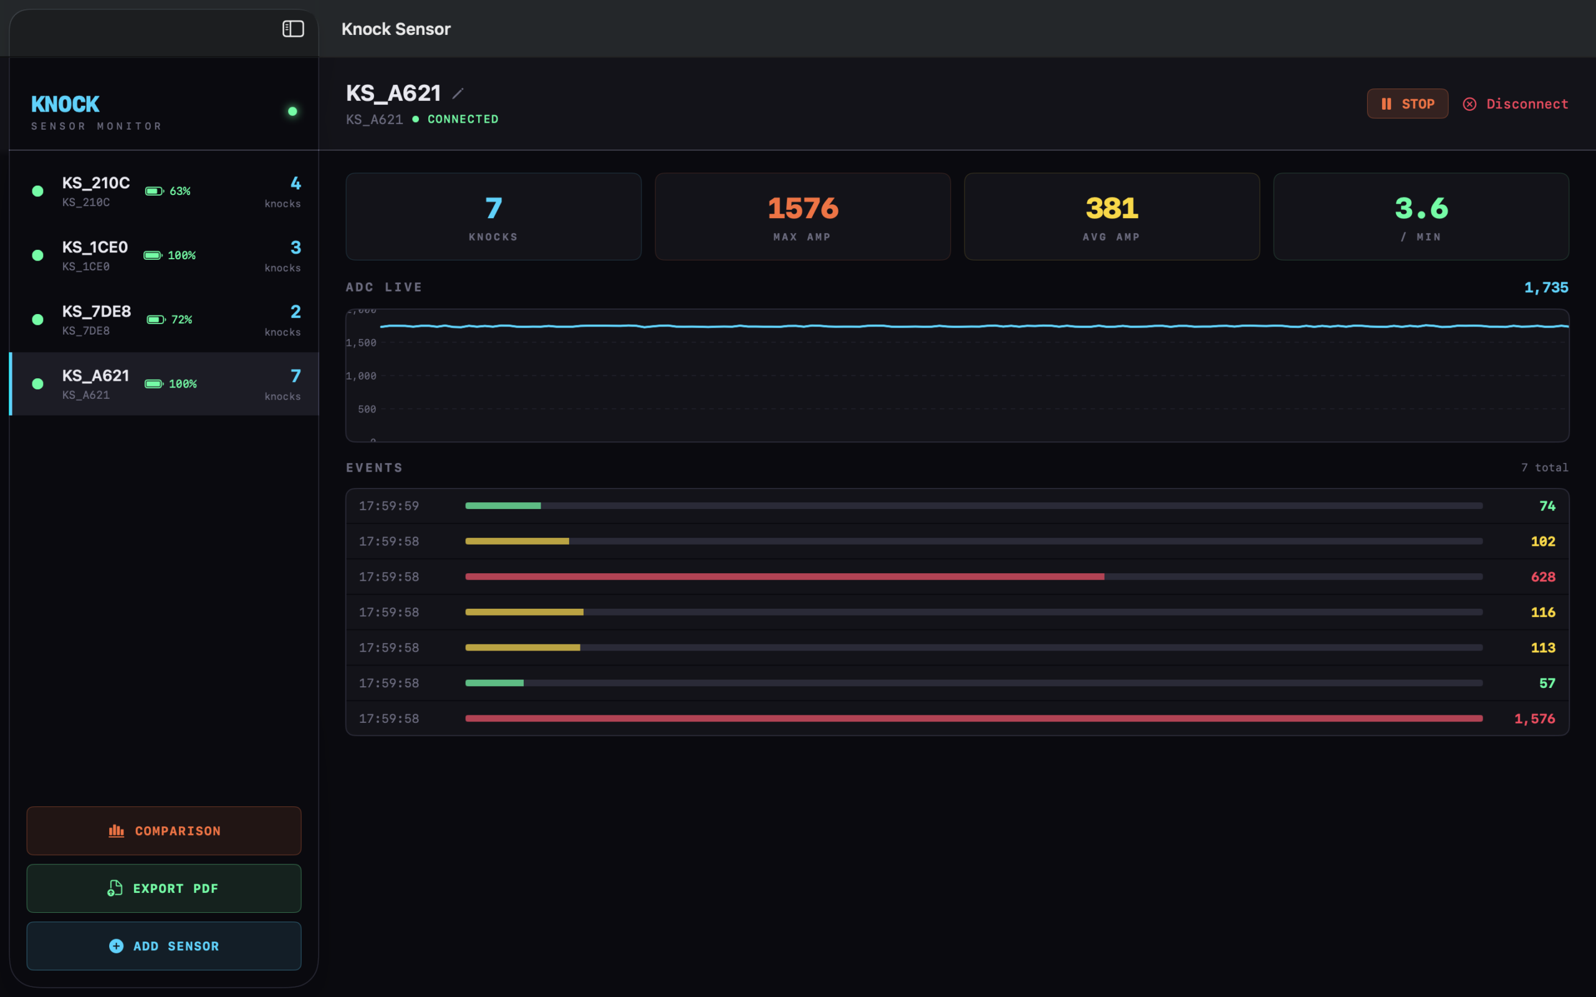Click the battery icon of KS_210C

(155, 191)
